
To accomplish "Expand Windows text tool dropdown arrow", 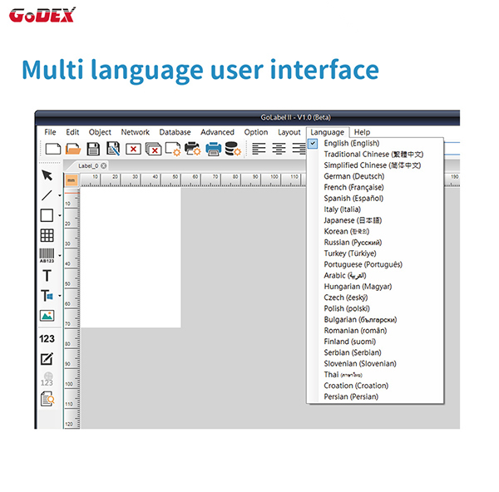I will point(60,296).
